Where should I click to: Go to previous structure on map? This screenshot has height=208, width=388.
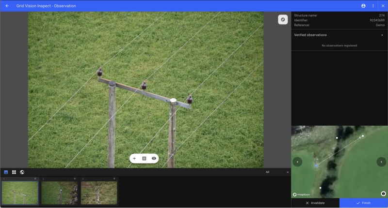297,162
